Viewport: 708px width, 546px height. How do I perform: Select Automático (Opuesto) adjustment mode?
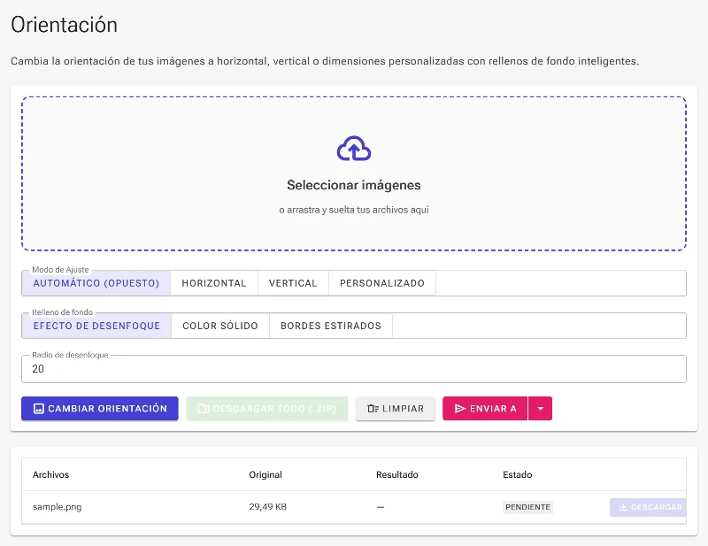96,283
